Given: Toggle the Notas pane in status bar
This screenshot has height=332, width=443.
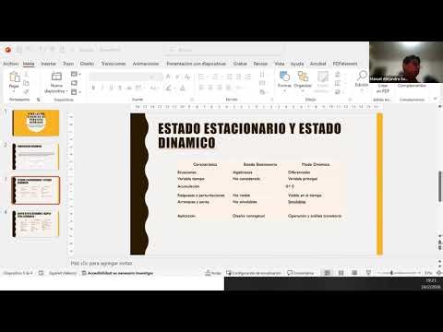Looking at the screenshot, I should tap(213, 273).
